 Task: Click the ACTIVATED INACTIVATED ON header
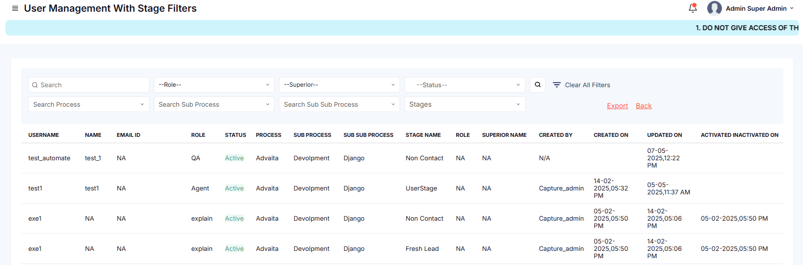pos(740,135)
